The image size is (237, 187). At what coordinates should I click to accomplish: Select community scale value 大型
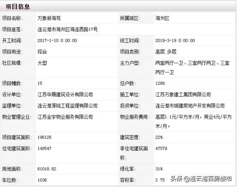(x=42, y=63)
